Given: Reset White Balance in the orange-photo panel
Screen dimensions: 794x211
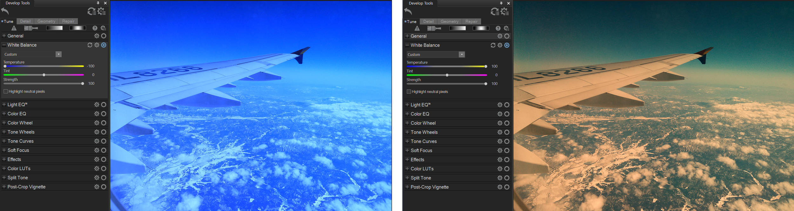Looking at the screenshot, I should pos(493,45).
